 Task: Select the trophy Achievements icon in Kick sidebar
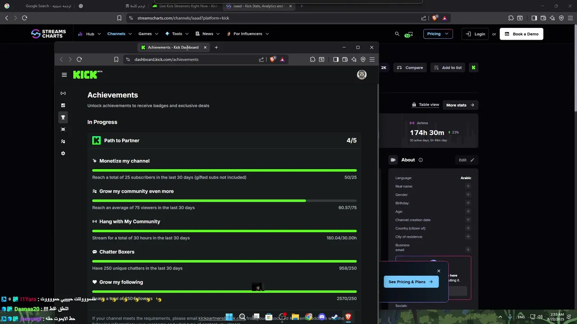click(x=63, y=117)
